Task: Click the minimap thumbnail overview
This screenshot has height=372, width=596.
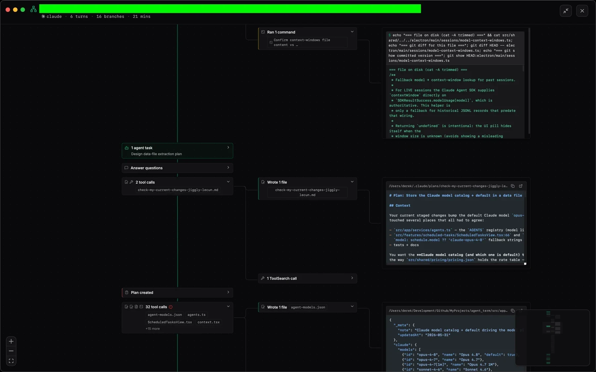Action: coord(552,338)
